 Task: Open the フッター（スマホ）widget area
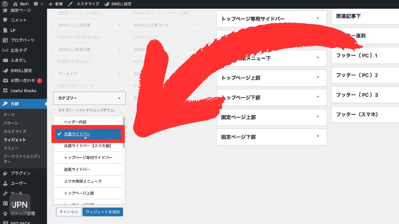tap(365, 115)
